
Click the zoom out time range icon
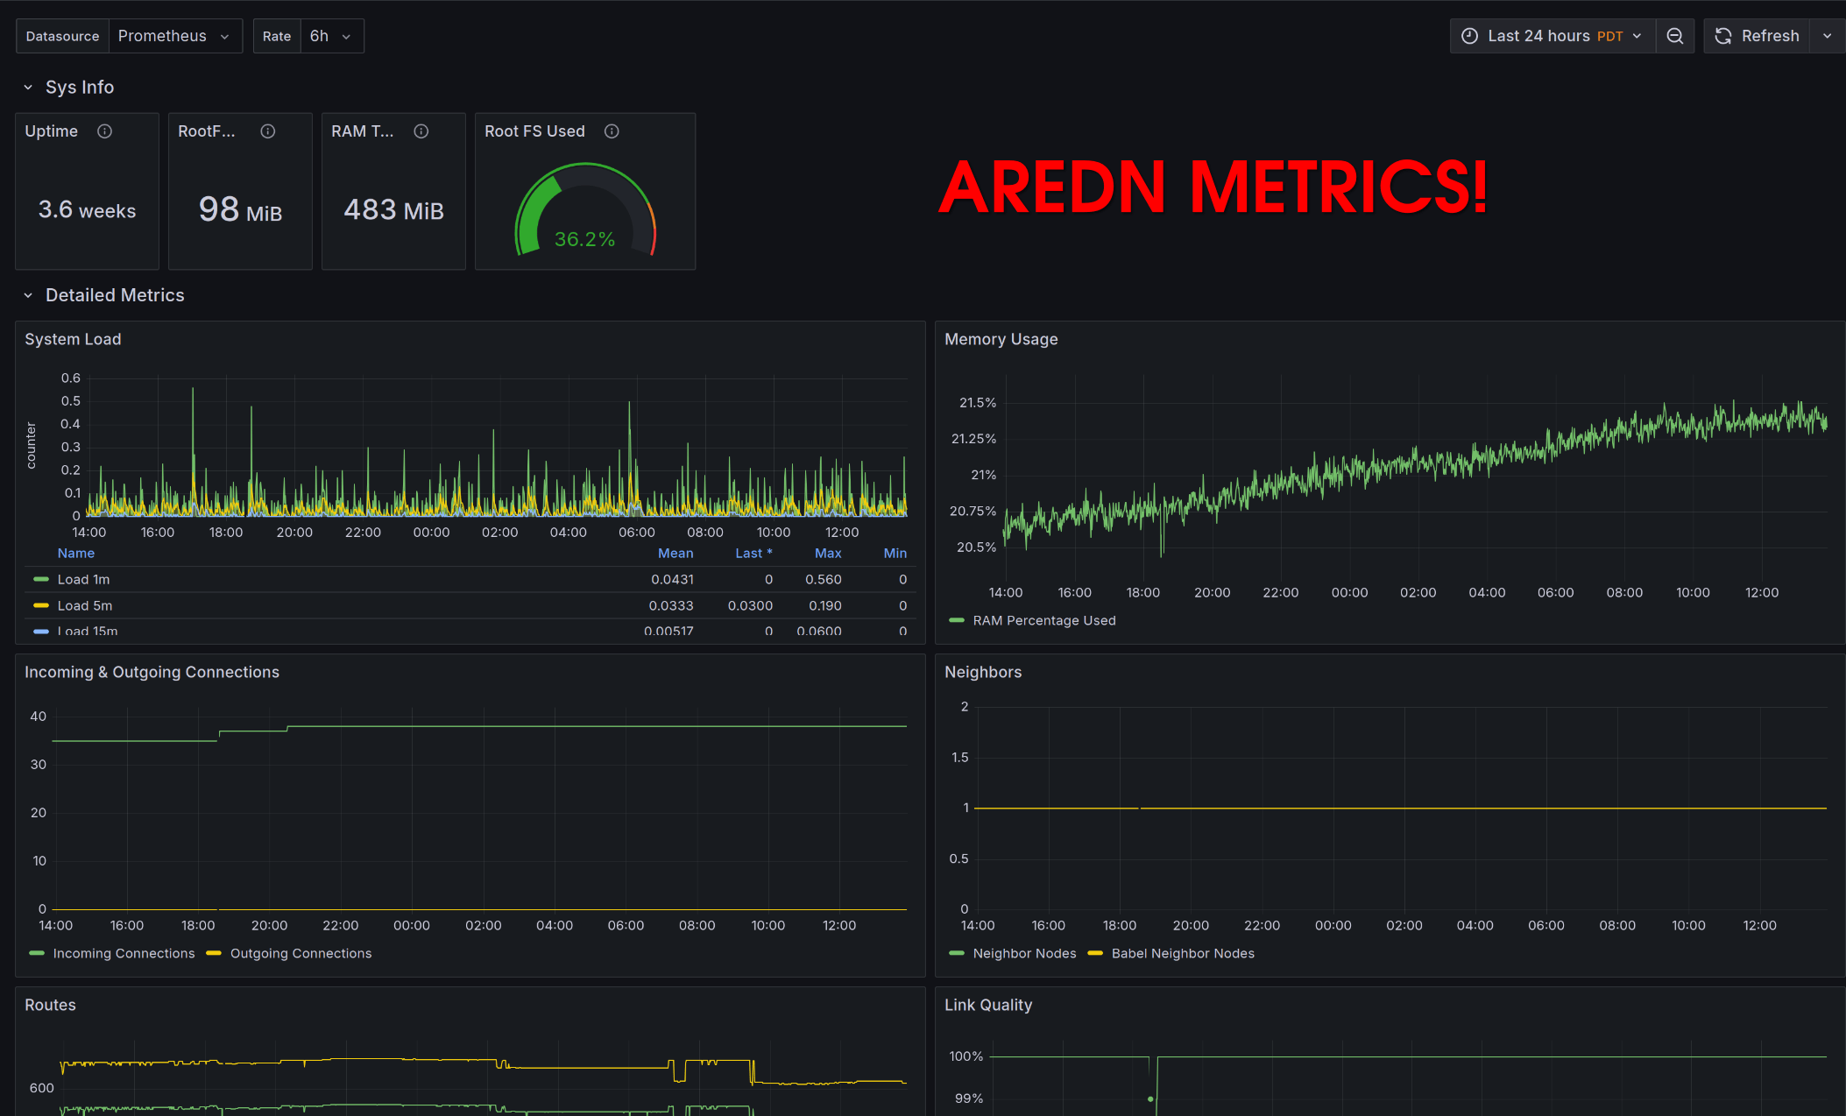pos(1674,36)
